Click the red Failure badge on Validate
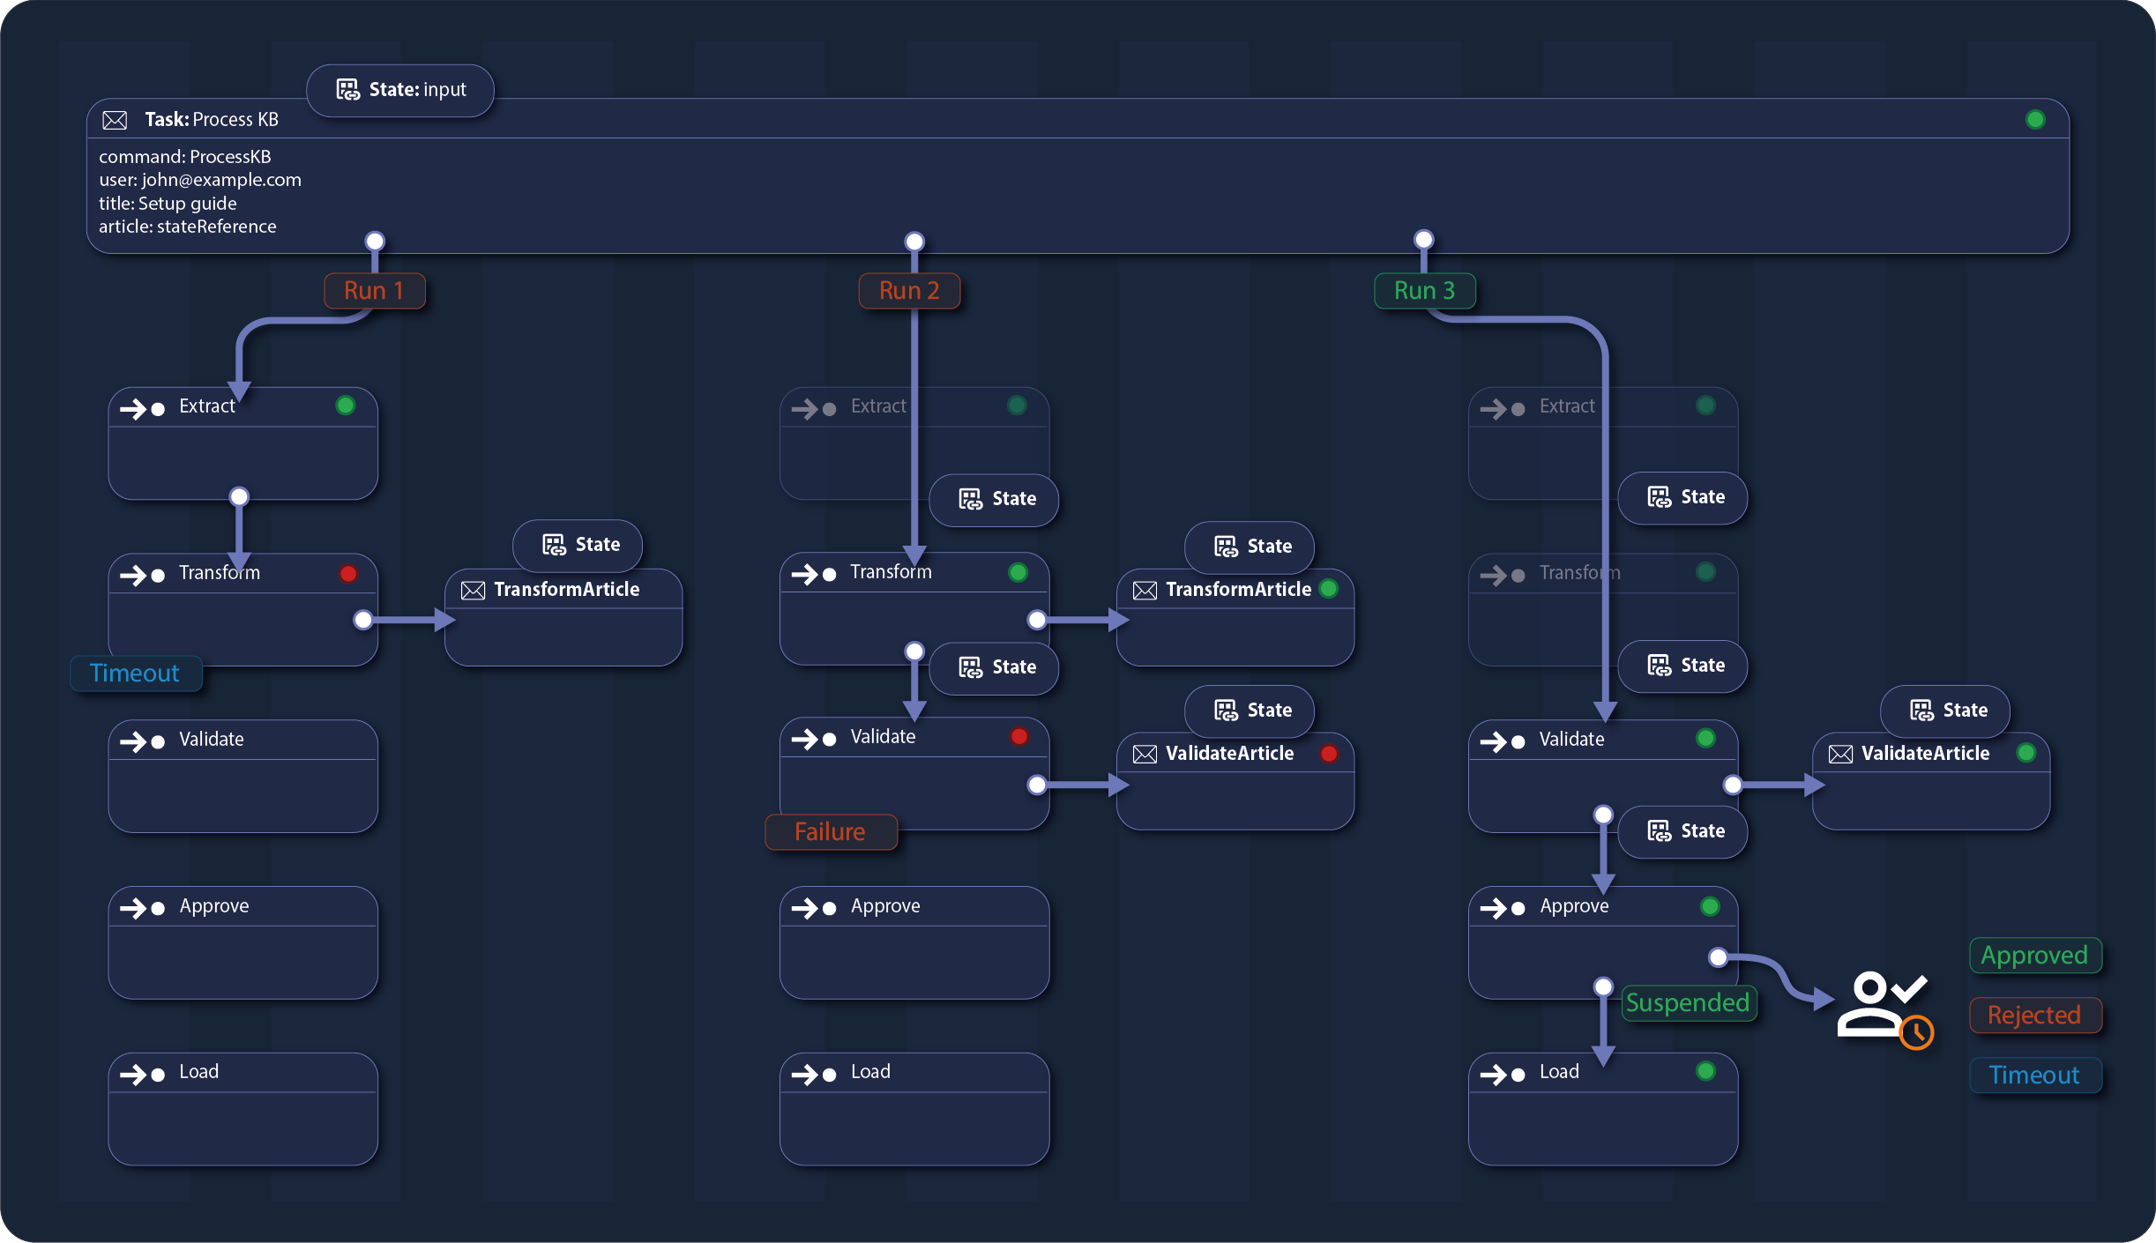Image resolution: width=2156 pixels, height=1243 pixels. click(x=830, y=832)
